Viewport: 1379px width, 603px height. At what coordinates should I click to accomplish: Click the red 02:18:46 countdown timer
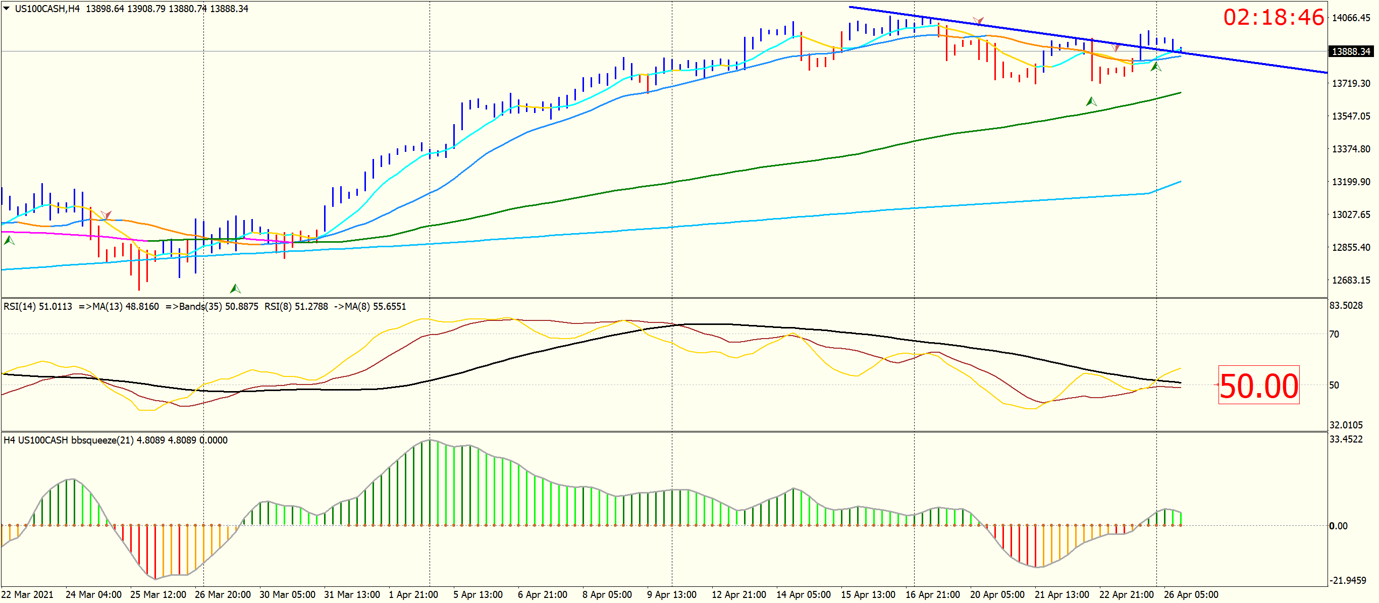tap(1274, 17)
